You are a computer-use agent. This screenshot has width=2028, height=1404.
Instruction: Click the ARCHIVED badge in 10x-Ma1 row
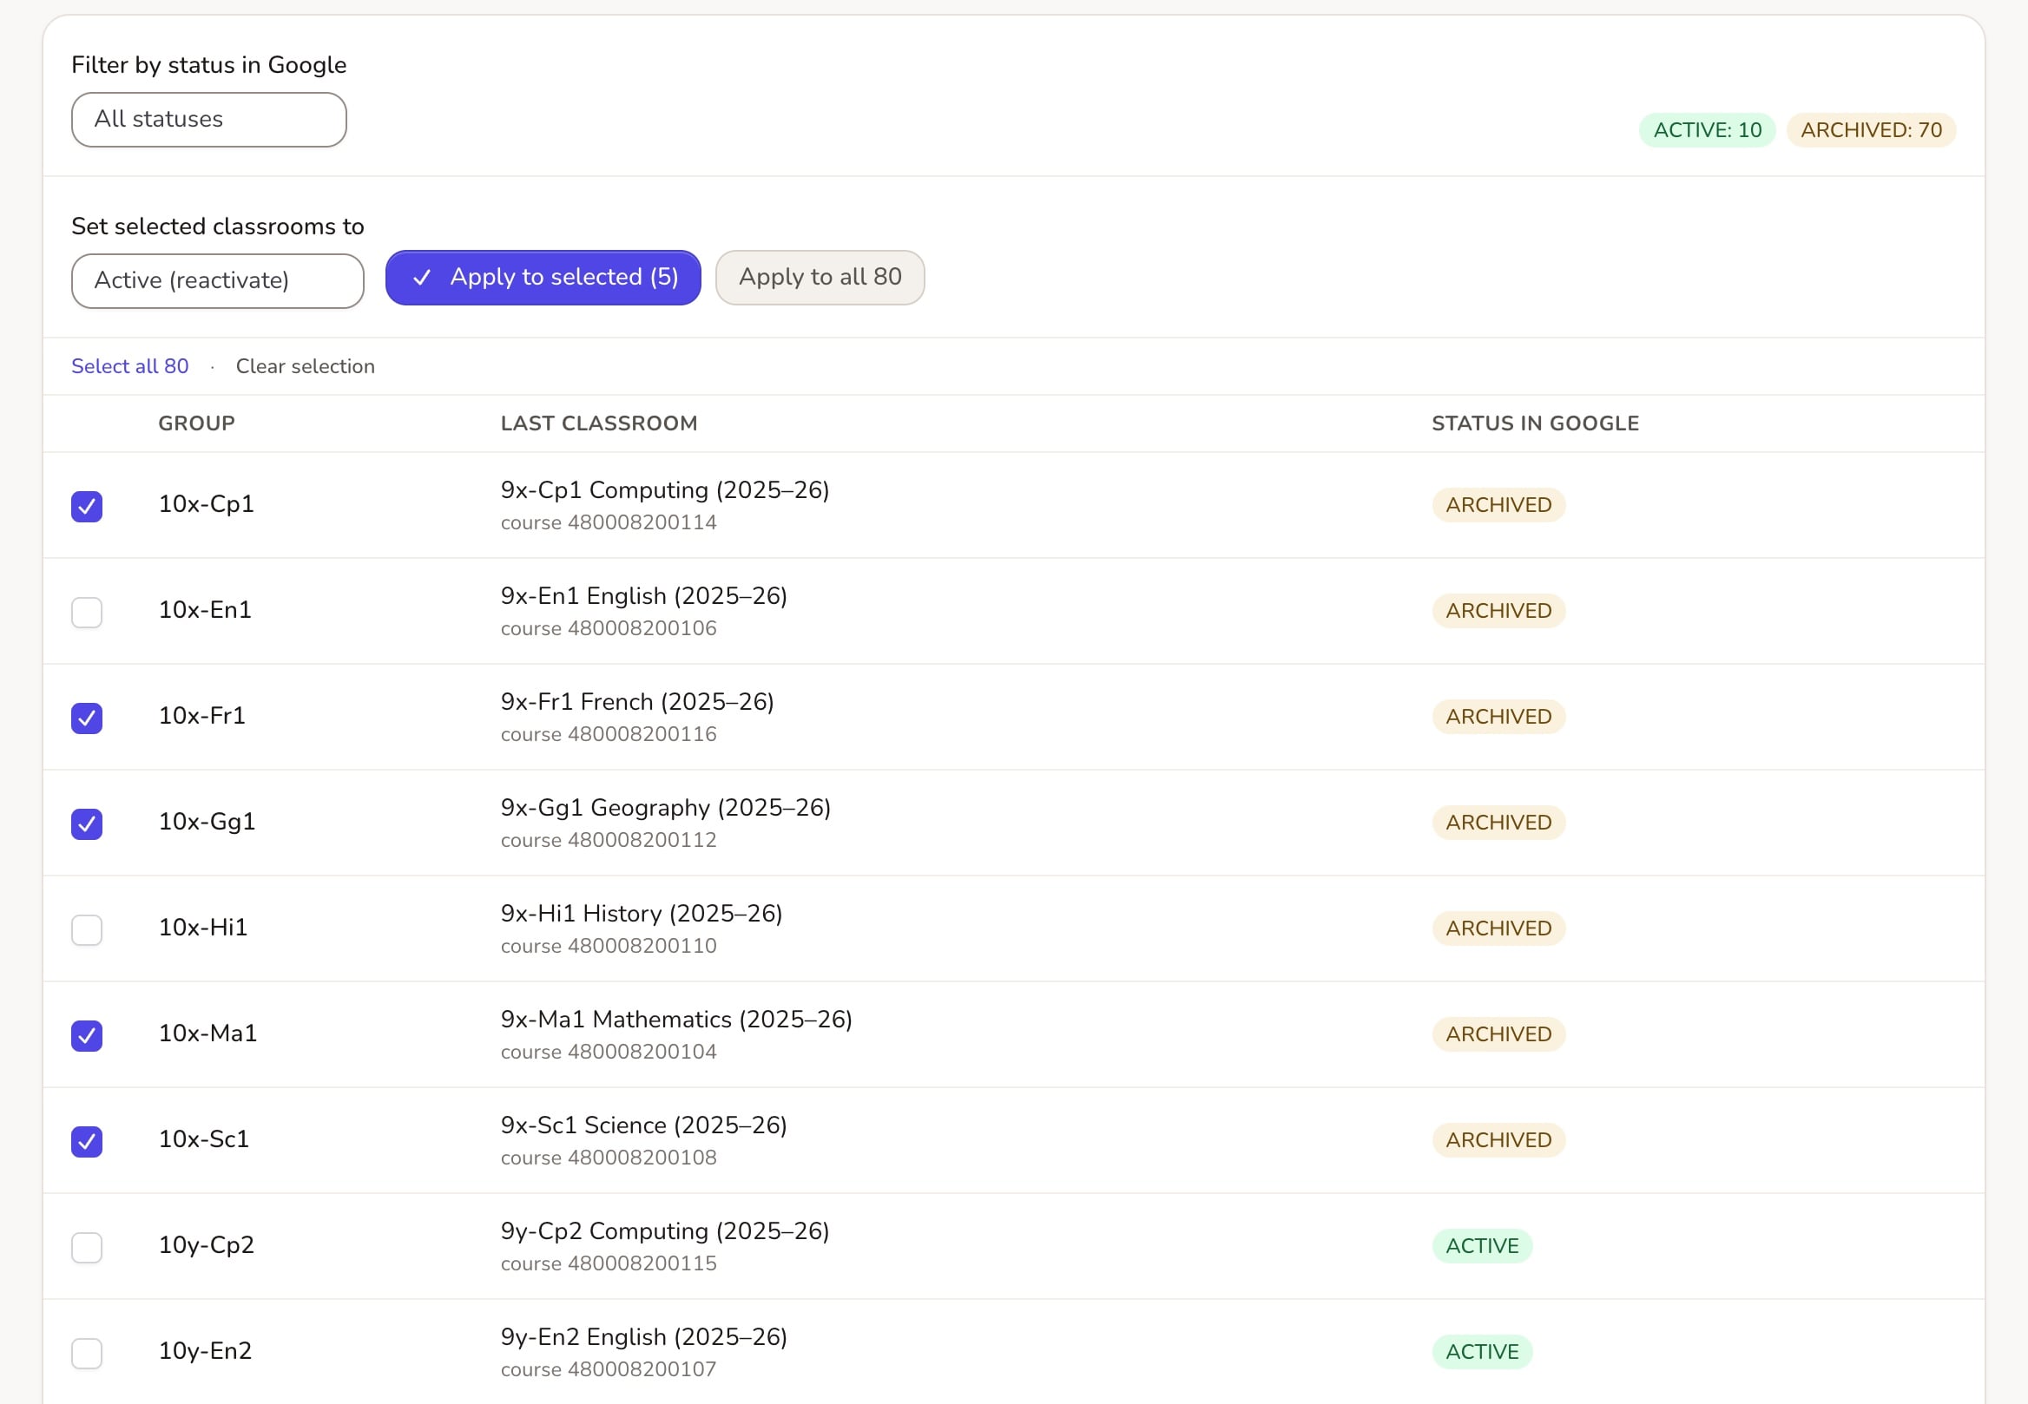point(1498,1034)
